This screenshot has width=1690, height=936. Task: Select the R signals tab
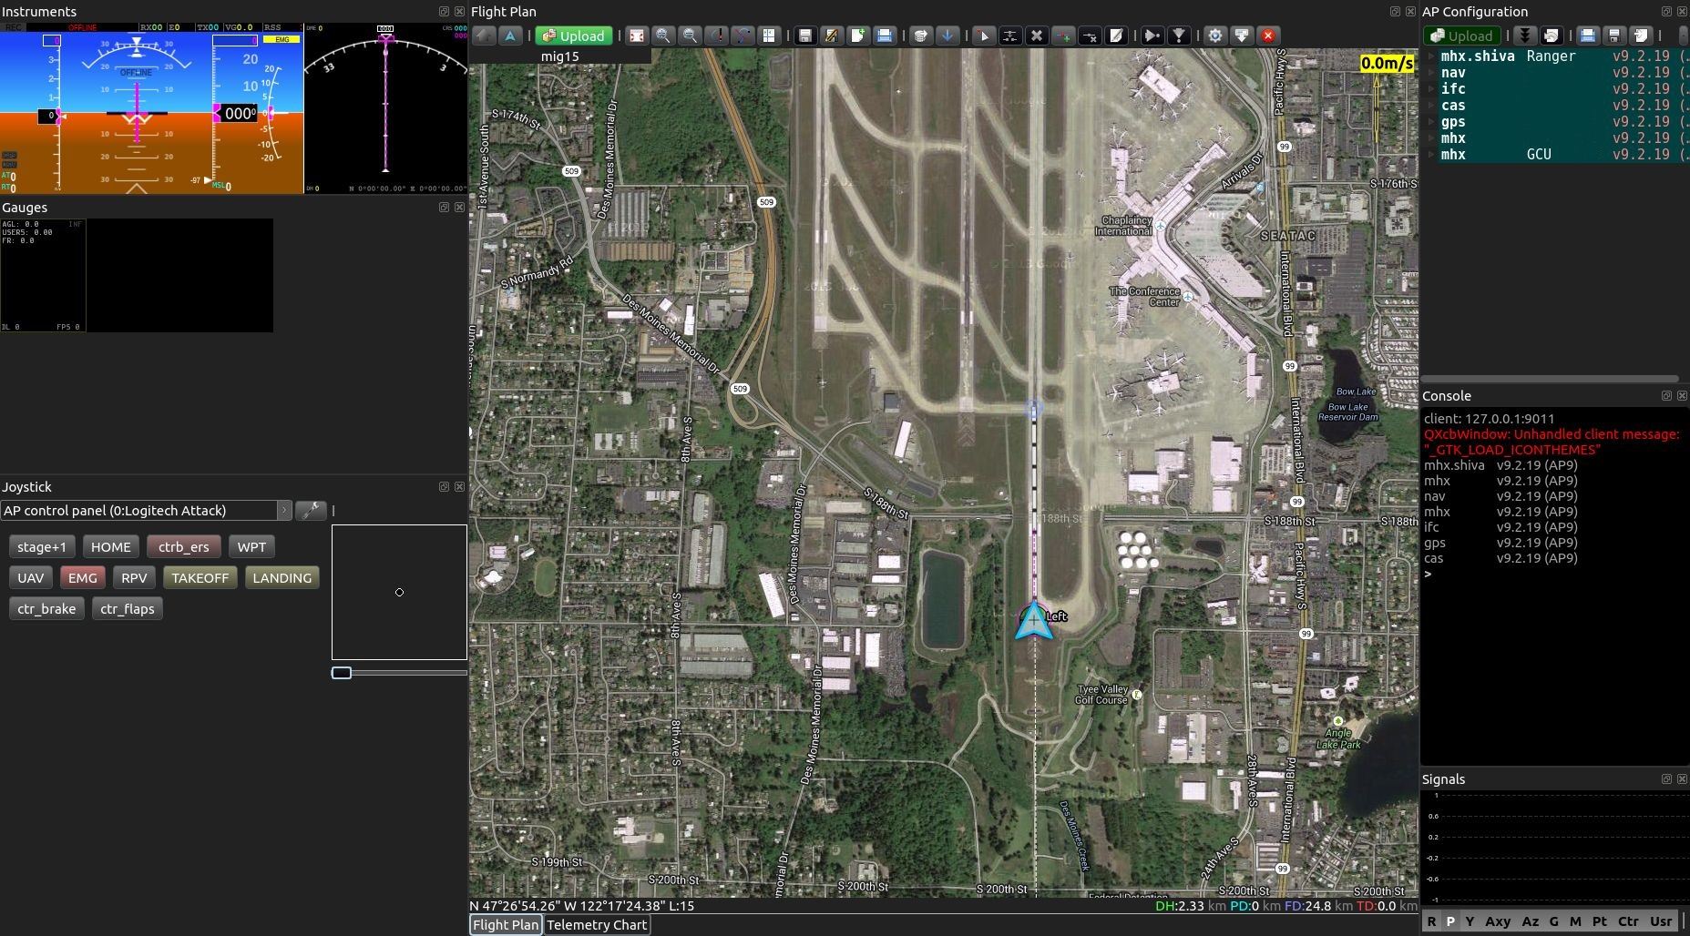click(x=1431, y=921)
